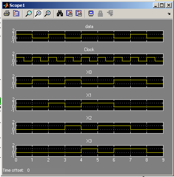Image resolution: width=174 pixels, height=177 pixels.
Task: Expand toolbar with the dock arrow
Action: click(x=169, y=14)
